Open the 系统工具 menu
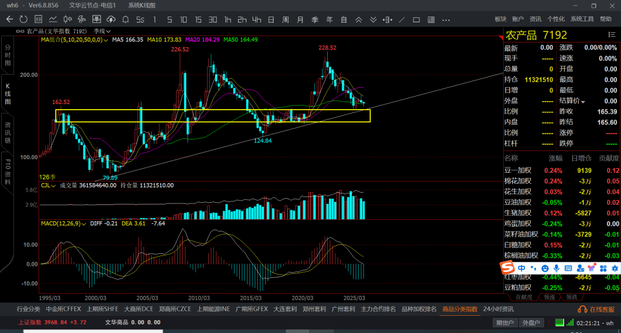621x333 pixels. pyautogui.click(x=582, y=19)
